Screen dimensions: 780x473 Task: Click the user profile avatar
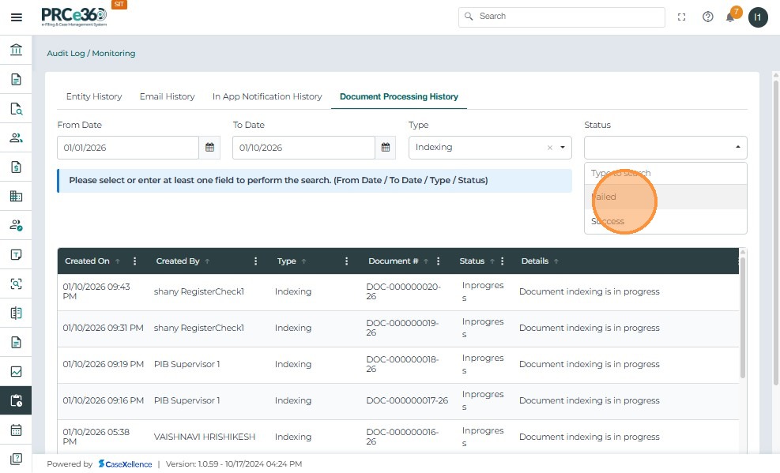click(758, 17)
